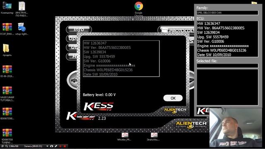Viewport: 265px width, 149px height.
Task: Select 'Upg. SW 55578459' line in dialog
Action: point(99,57)
